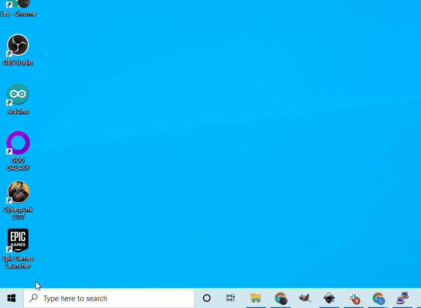Click the 'Cyberpunk 2077' label text
Image resolution: width=421 pixels, height=308 pixels.
tap(18, 213)
